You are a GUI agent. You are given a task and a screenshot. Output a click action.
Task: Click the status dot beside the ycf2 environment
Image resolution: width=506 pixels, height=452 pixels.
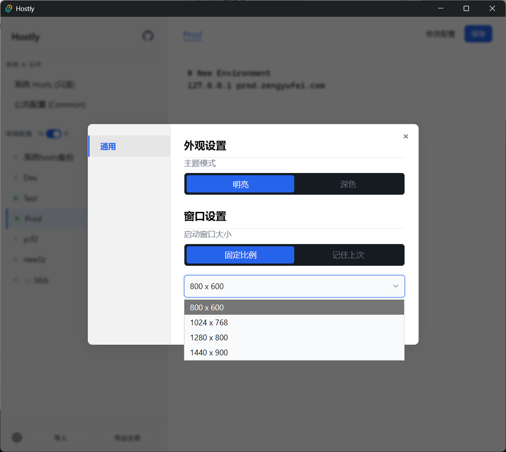15,239
